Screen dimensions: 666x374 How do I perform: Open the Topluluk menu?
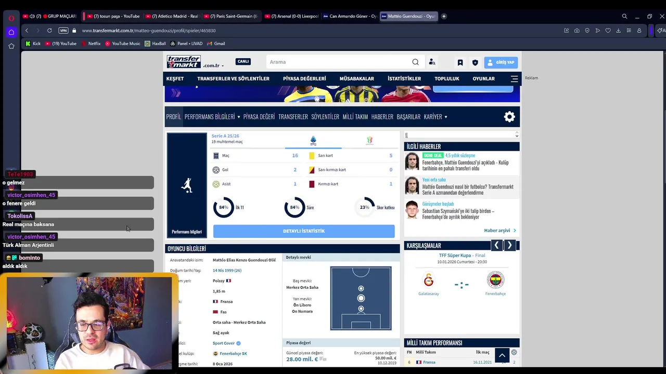(x=447, y=78)
